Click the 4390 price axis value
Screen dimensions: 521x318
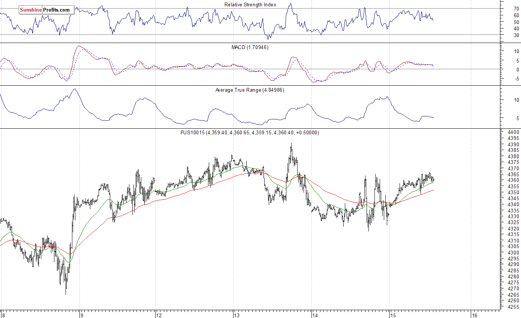[x=514, y=144]
